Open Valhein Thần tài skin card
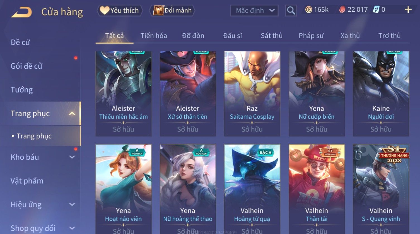The width and height of the screenshot is (420, 234). click(317, 189)
